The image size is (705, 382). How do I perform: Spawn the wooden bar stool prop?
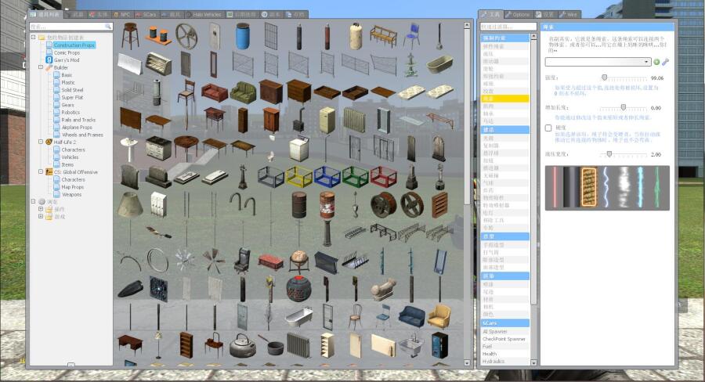click(x=130, y=36)
